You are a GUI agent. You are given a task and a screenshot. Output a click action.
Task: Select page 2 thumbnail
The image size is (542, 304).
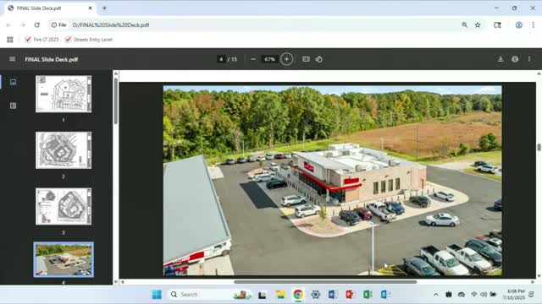[x=64, y=150]
